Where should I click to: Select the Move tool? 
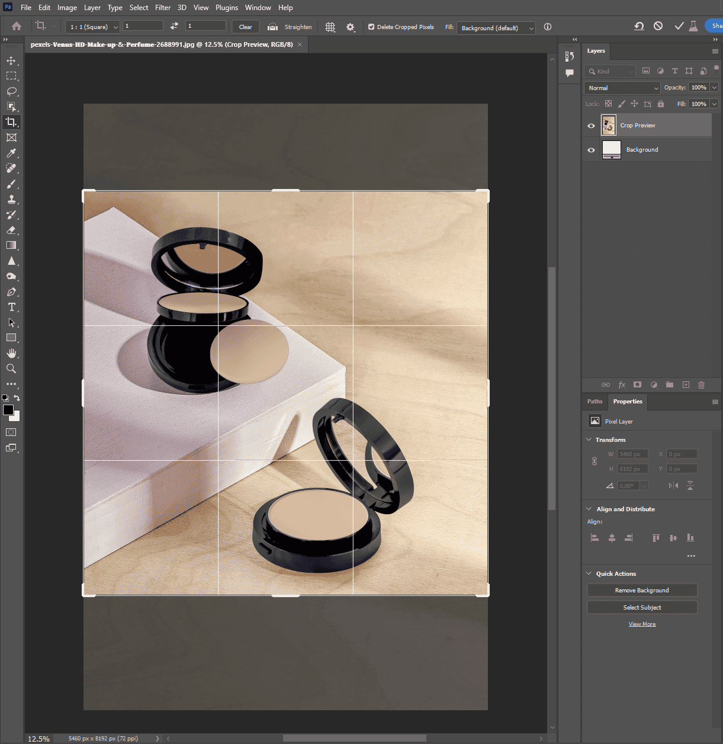[x=11, y=60]
